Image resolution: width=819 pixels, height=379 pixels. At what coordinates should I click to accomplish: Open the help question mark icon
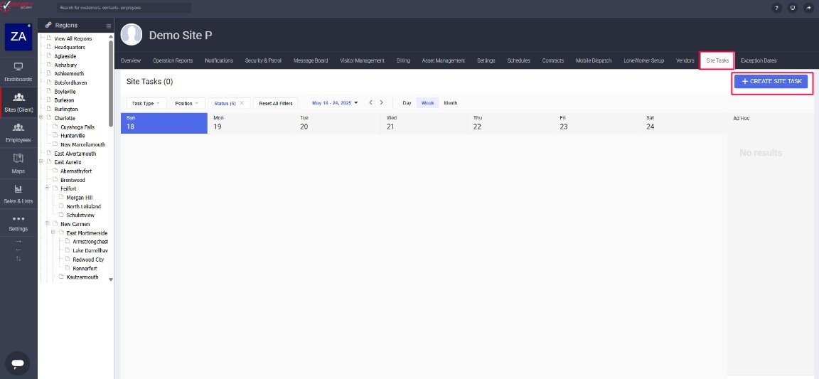[776, 8]
